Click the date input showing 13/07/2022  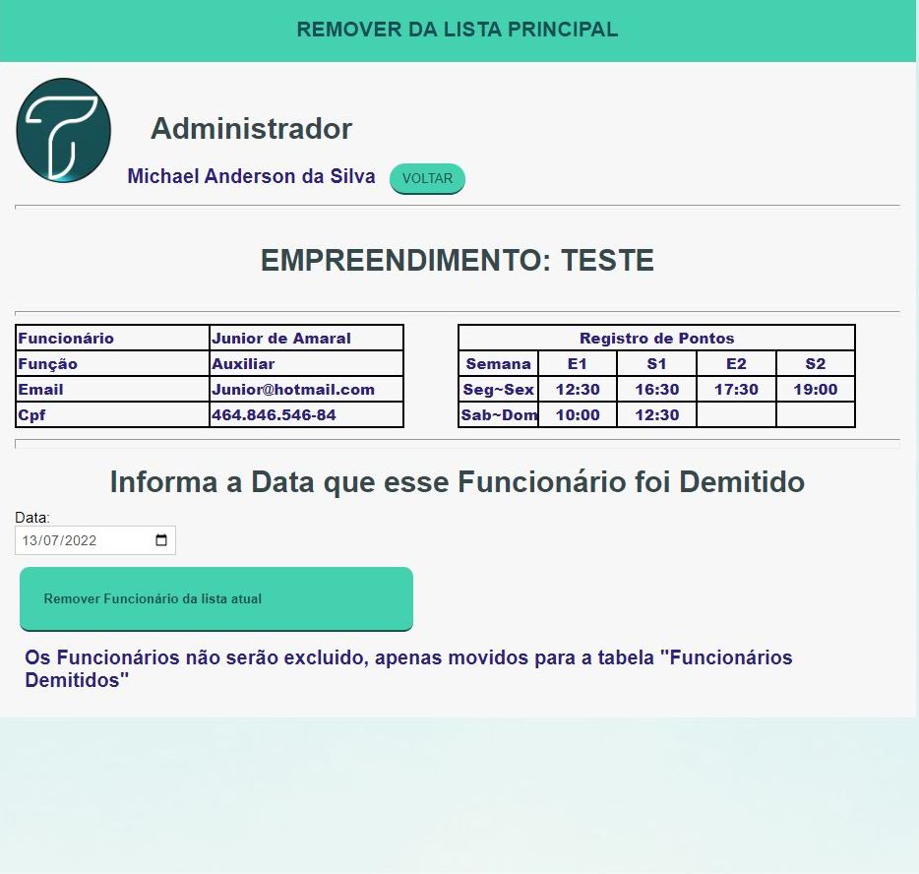pyautogui.click(x=84, y=540)
